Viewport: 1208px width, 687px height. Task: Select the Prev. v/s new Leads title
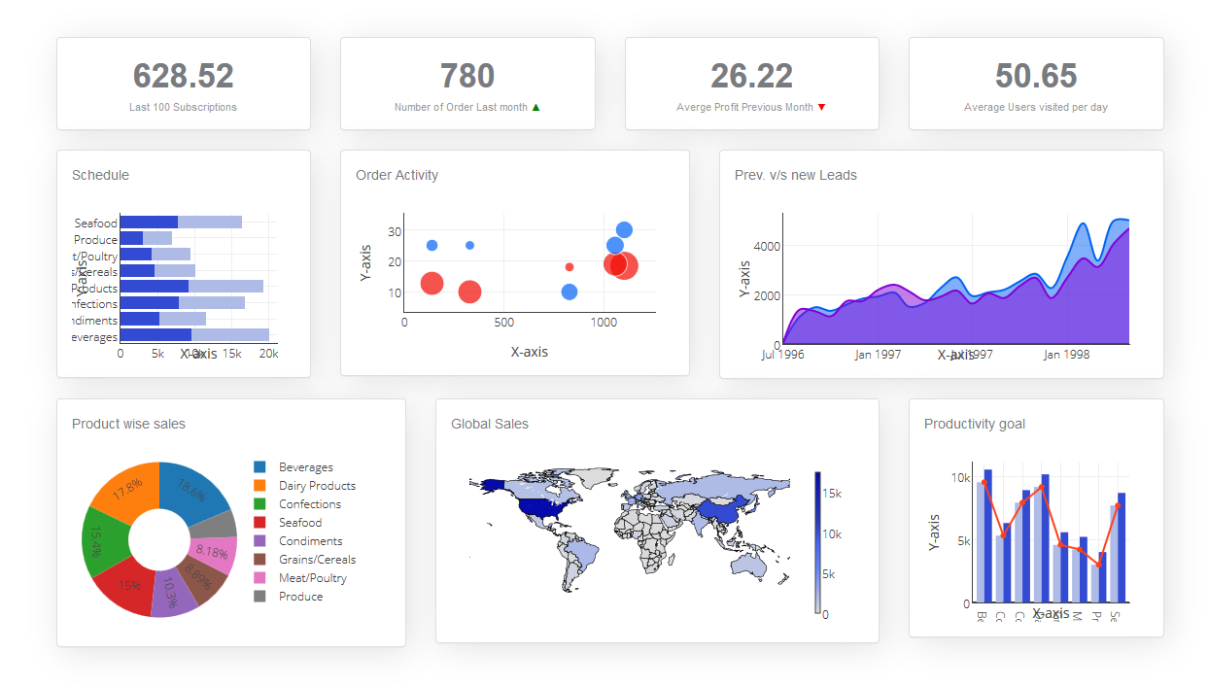click(x=795, y=176)
